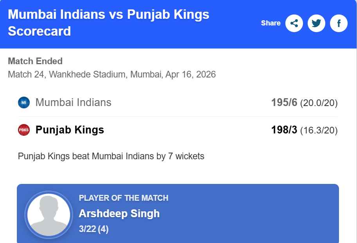Open Arshdeep Singh's player name
The image size is (357, 243).
point(119,214)
